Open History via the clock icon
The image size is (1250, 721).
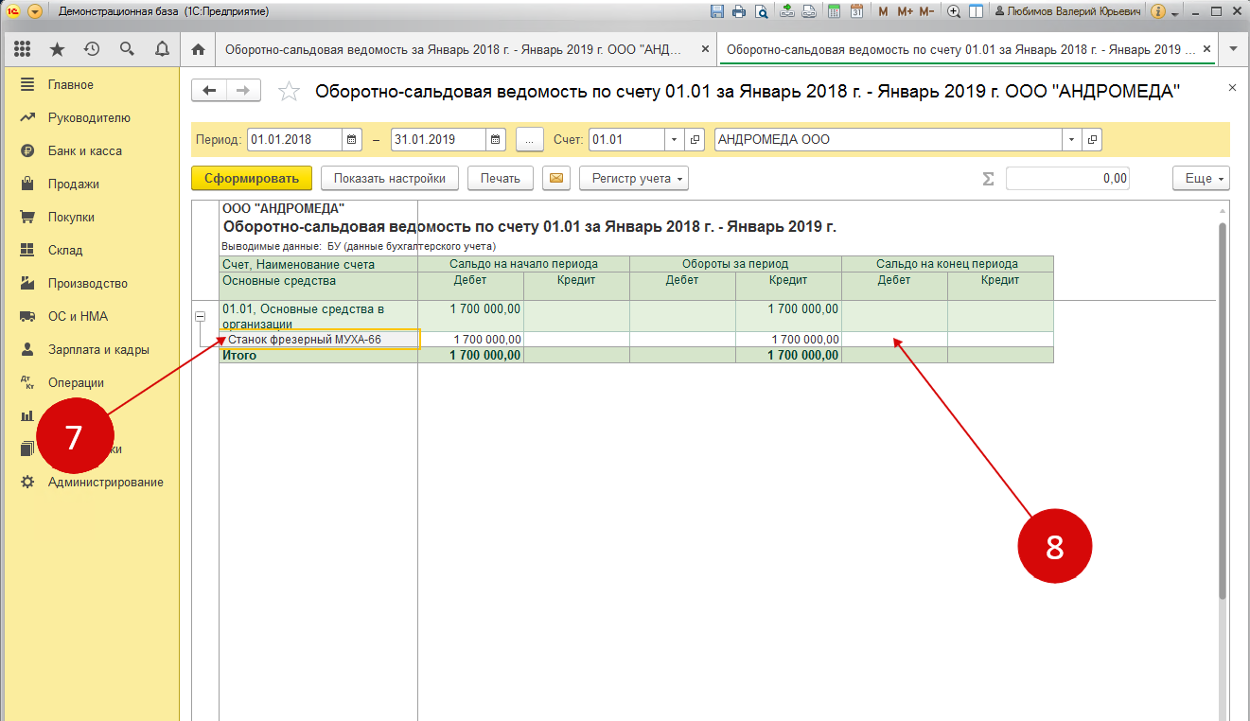92,49
